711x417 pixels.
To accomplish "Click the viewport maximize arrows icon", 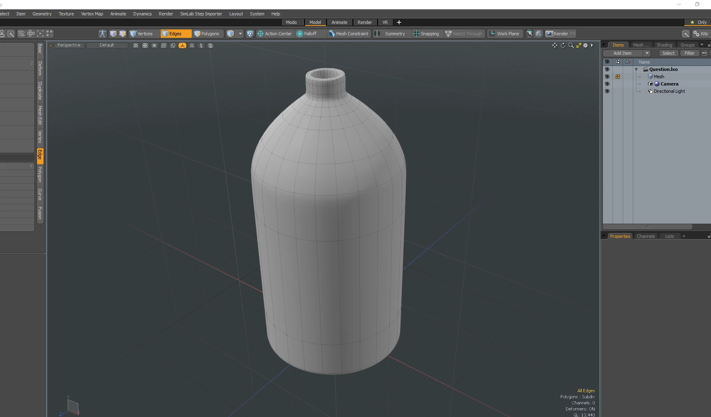I will [x=579, y=45].
